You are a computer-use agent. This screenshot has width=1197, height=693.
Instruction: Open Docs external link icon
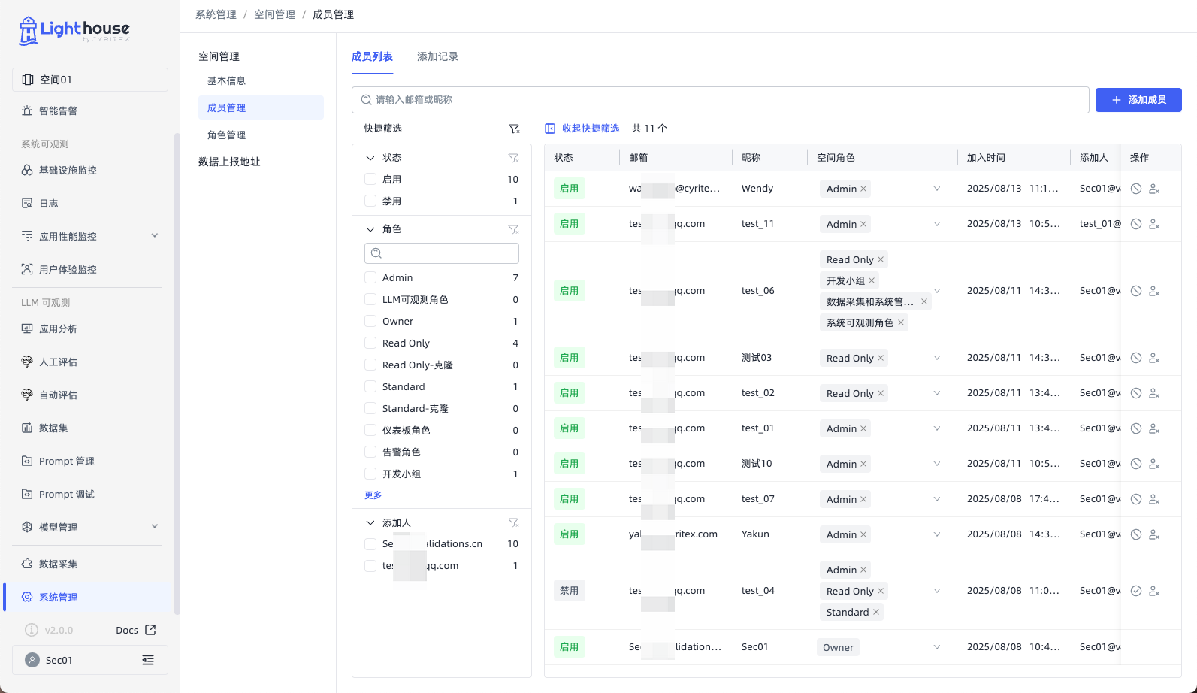pyautogui.click(x=150, y=630)
